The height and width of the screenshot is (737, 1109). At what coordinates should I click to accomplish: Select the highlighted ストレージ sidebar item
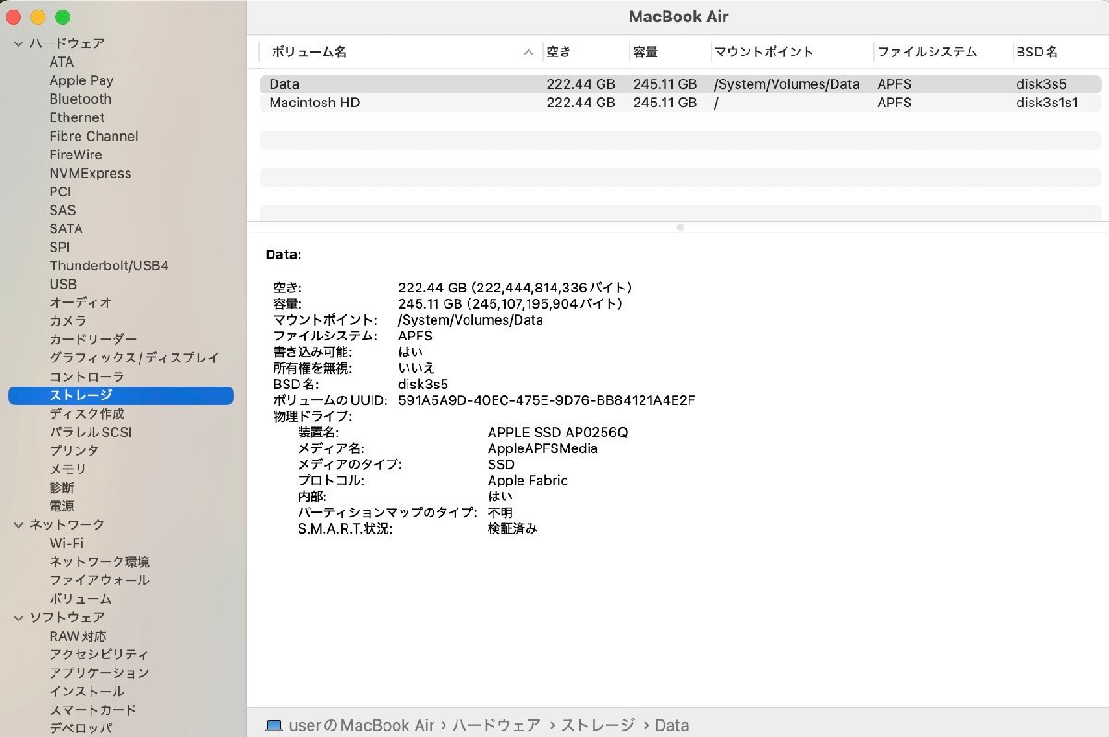coord(121,395)
